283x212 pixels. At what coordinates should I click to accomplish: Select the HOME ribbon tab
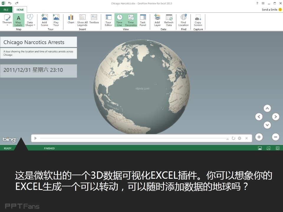pyautogui.click(x=20, y=10)
